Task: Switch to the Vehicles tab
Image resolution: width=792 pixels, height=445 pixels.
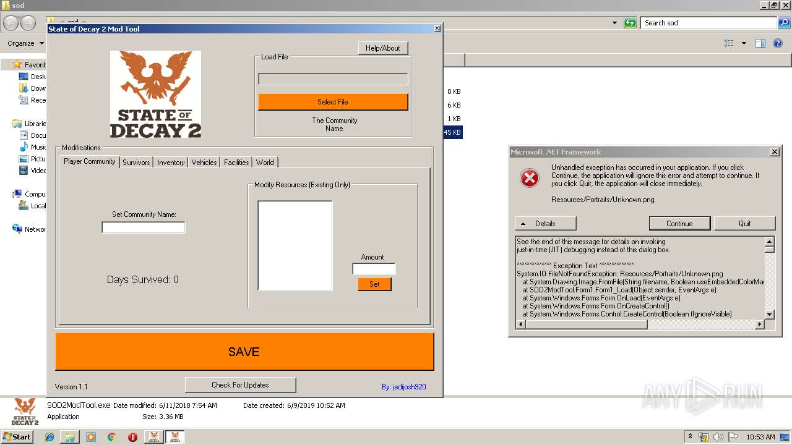Action: pos(204,163)
